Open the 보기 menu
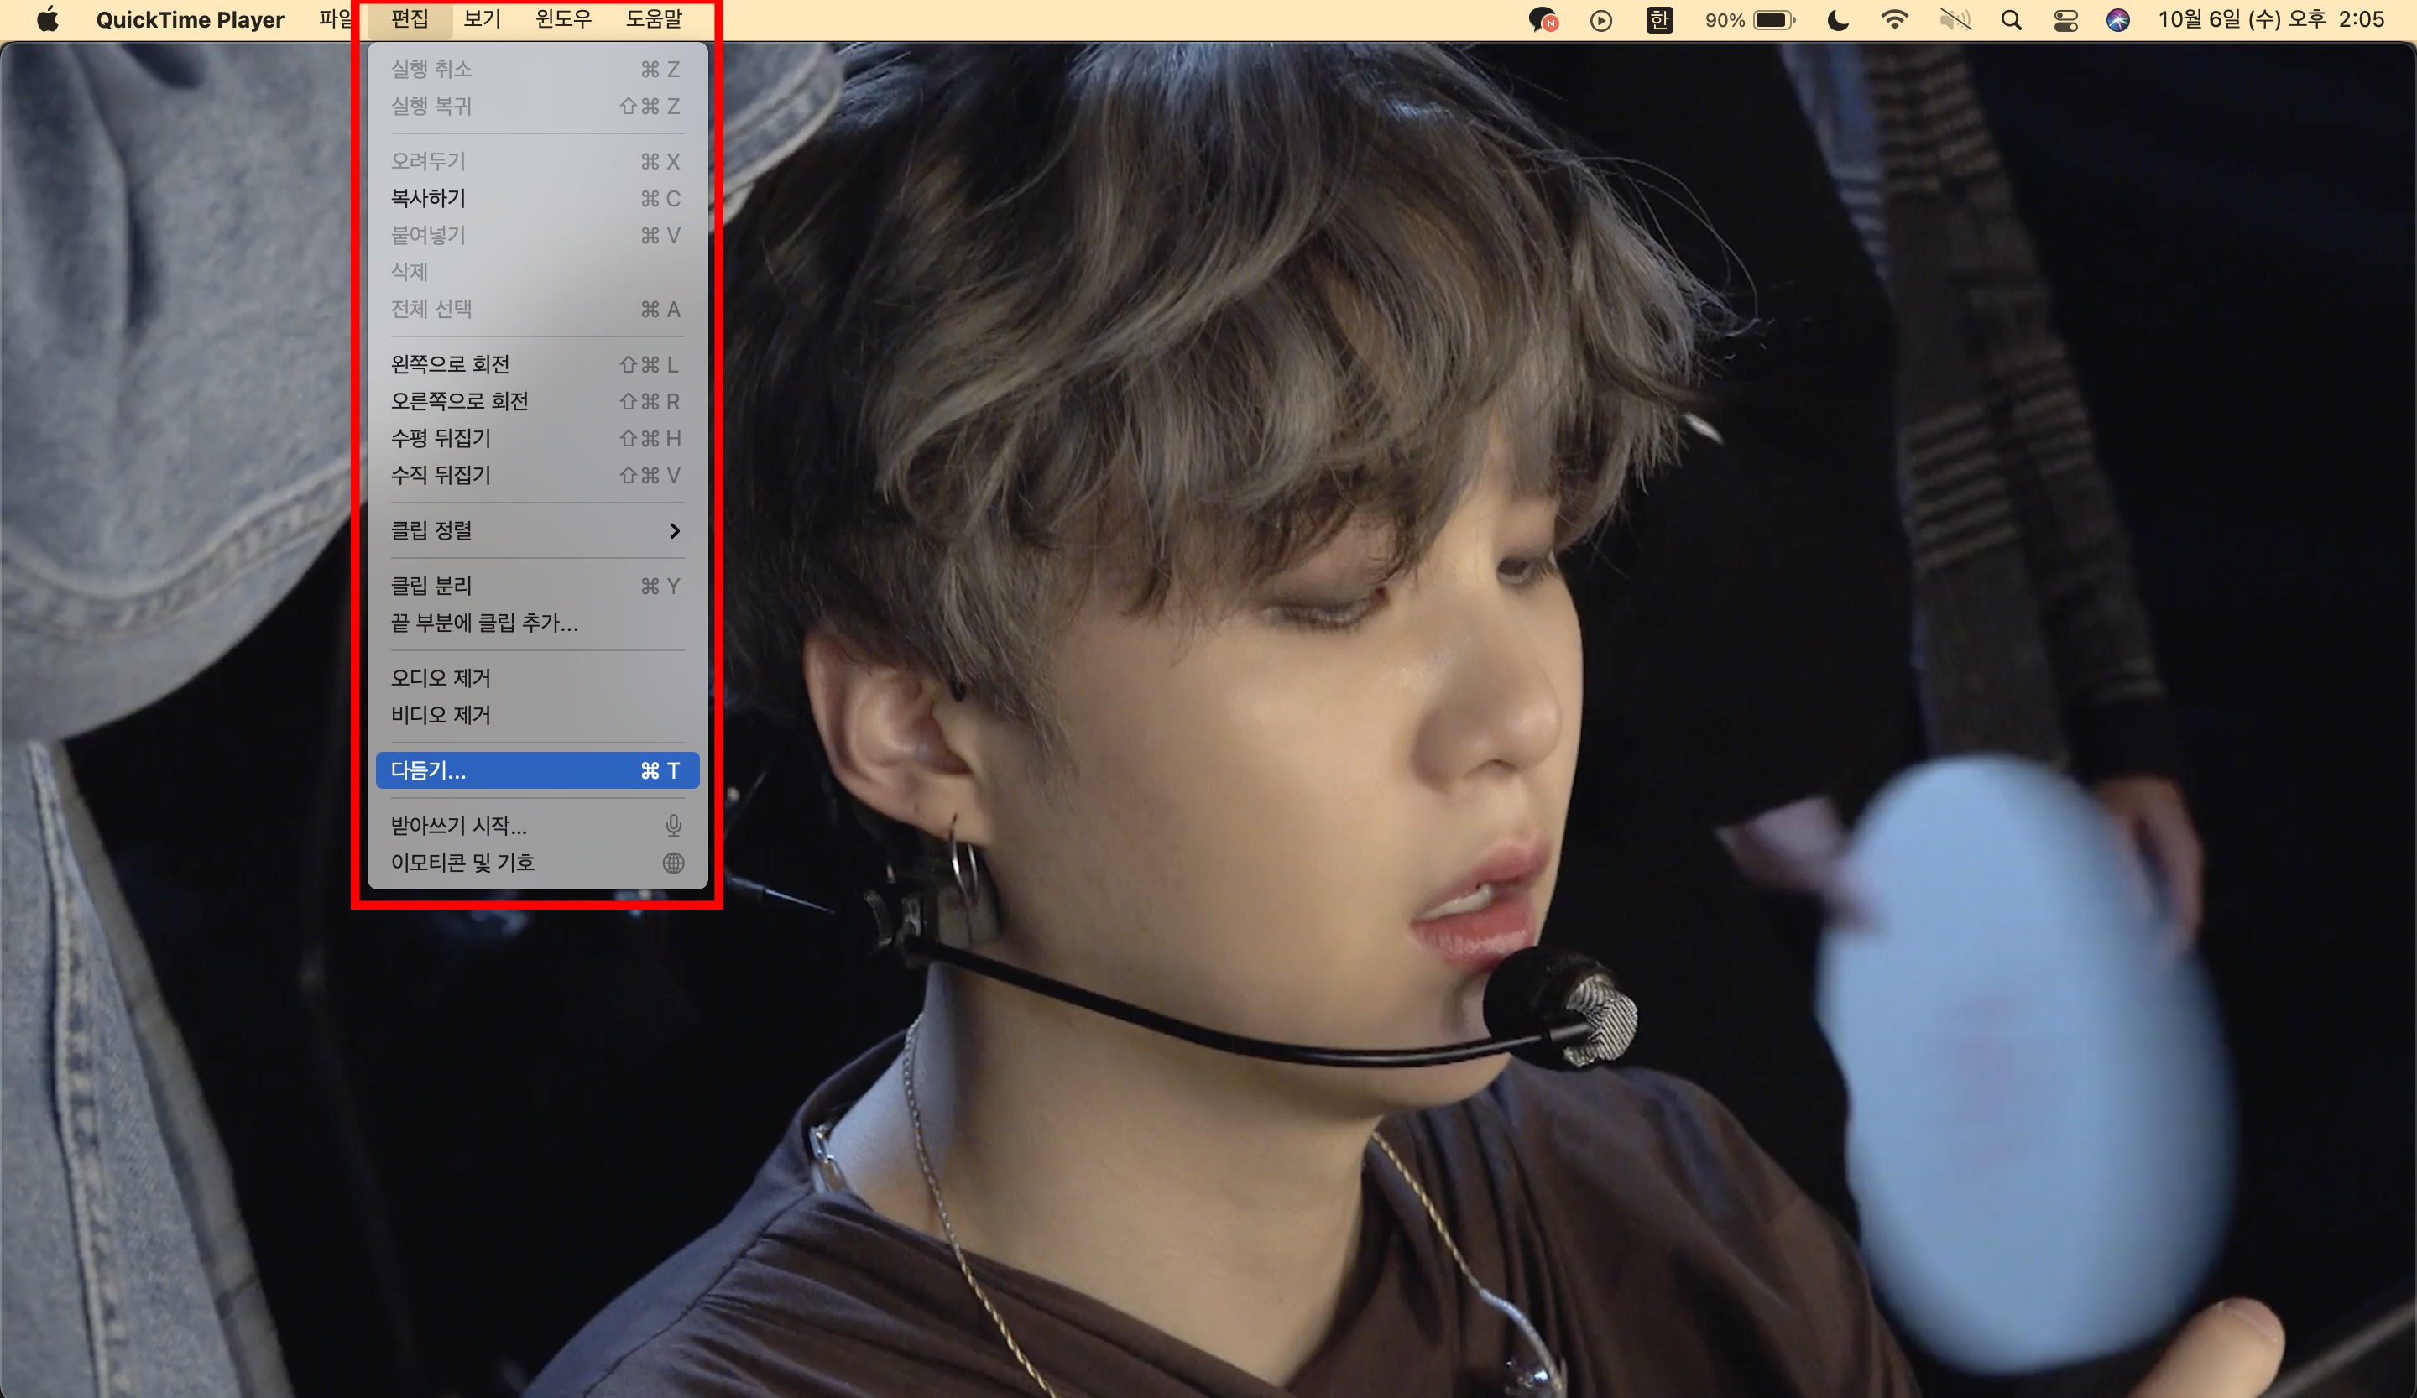 pyautogui.click(x=483, y=19)
